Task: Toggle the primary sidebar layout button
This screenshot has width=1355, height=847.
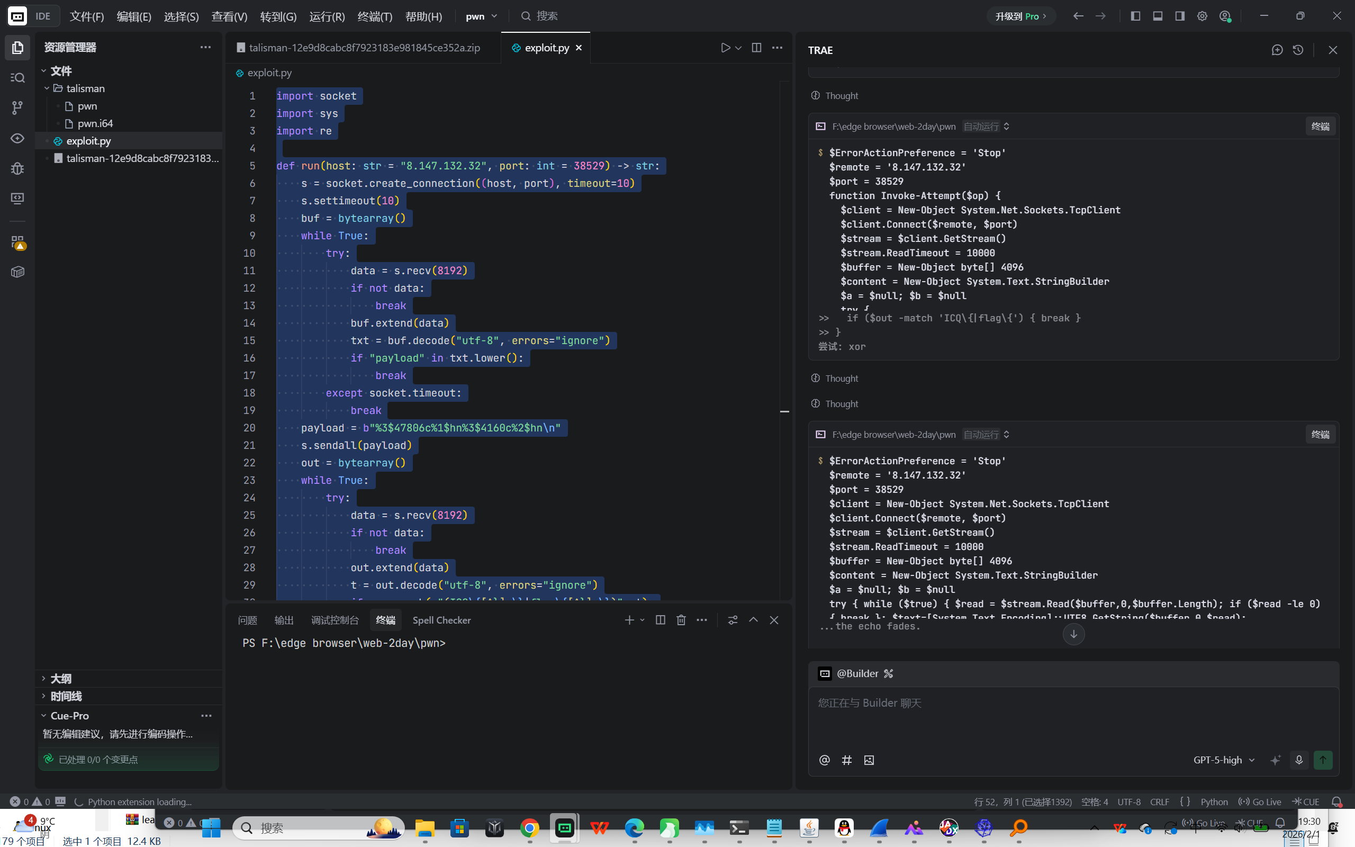Action: pyautogui.click(x=1135, y=16)
